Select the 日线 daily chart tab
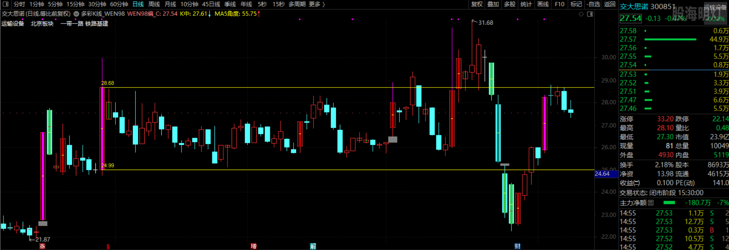Viewport: 729px width, 250px height. pos(138,4)
